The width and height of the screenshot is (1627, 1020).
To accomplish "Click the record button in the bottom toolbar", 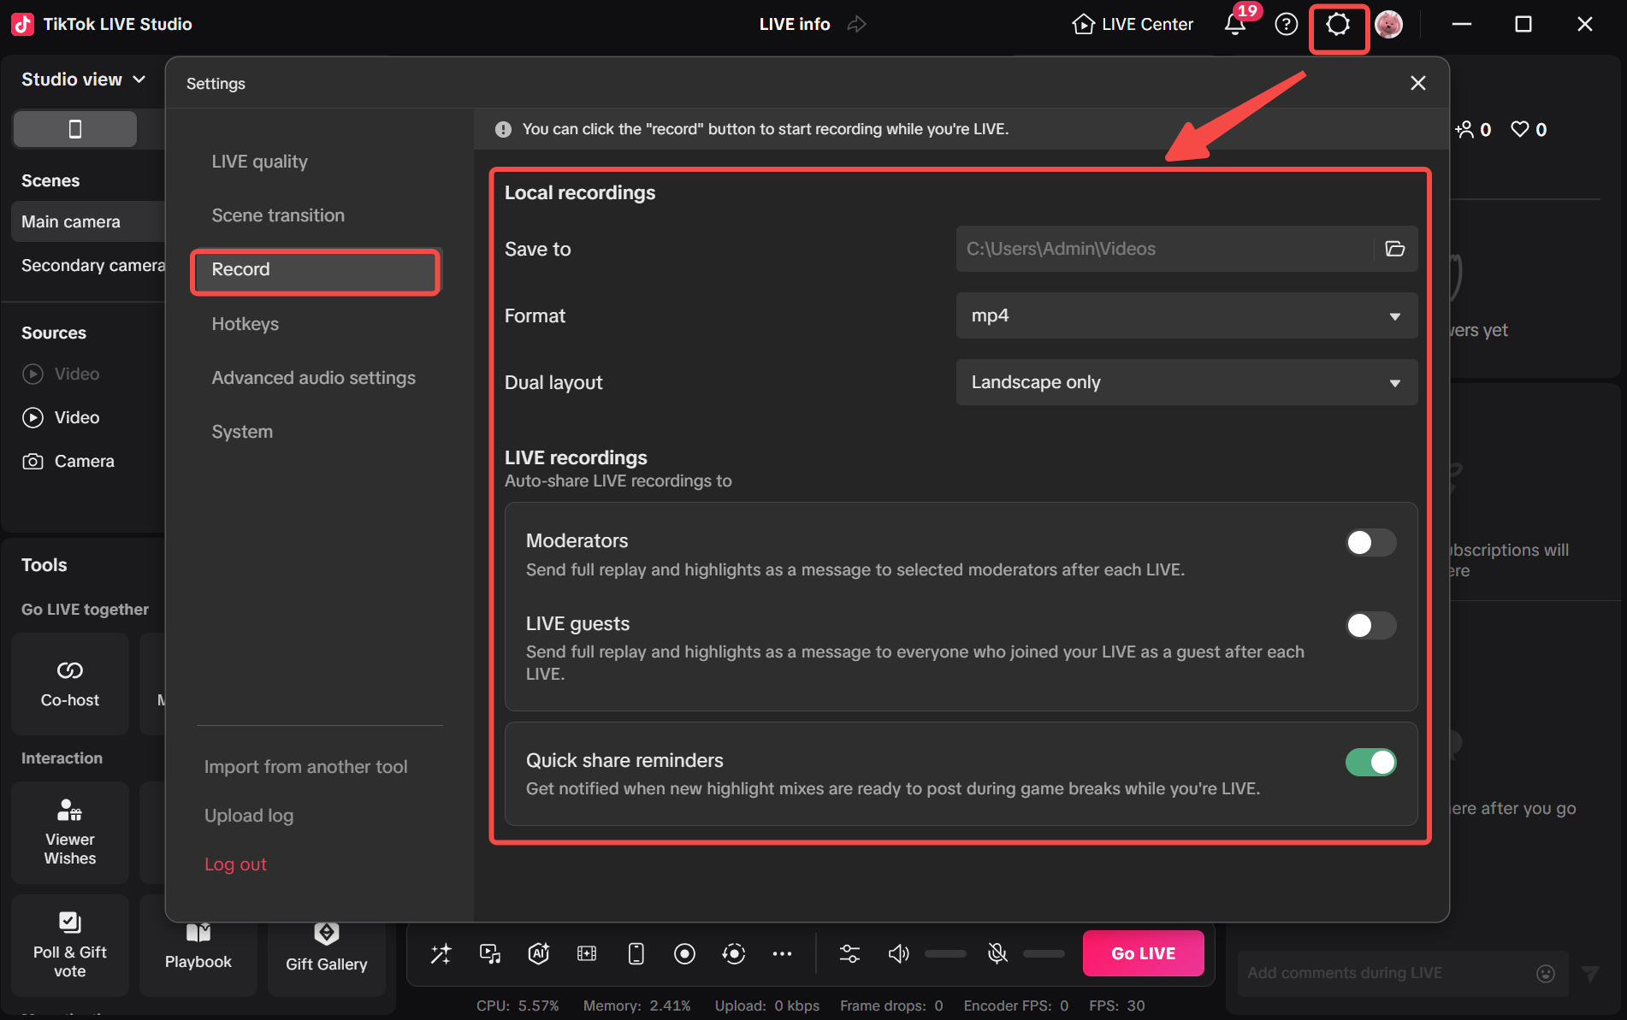I will coord(684,953).
